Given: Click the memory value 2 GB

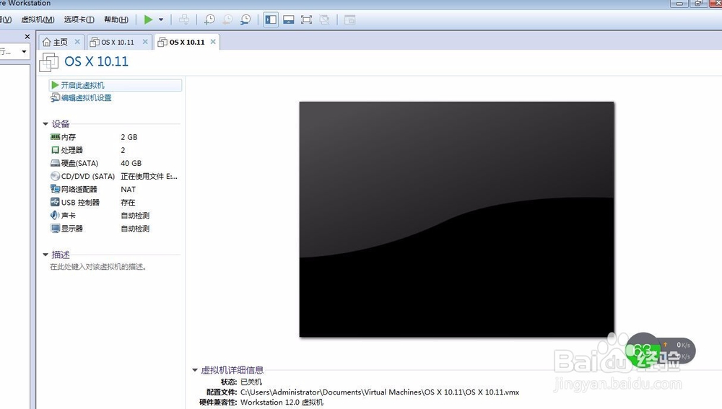Looking at the screenshot, I should click(x=129, y=137).
